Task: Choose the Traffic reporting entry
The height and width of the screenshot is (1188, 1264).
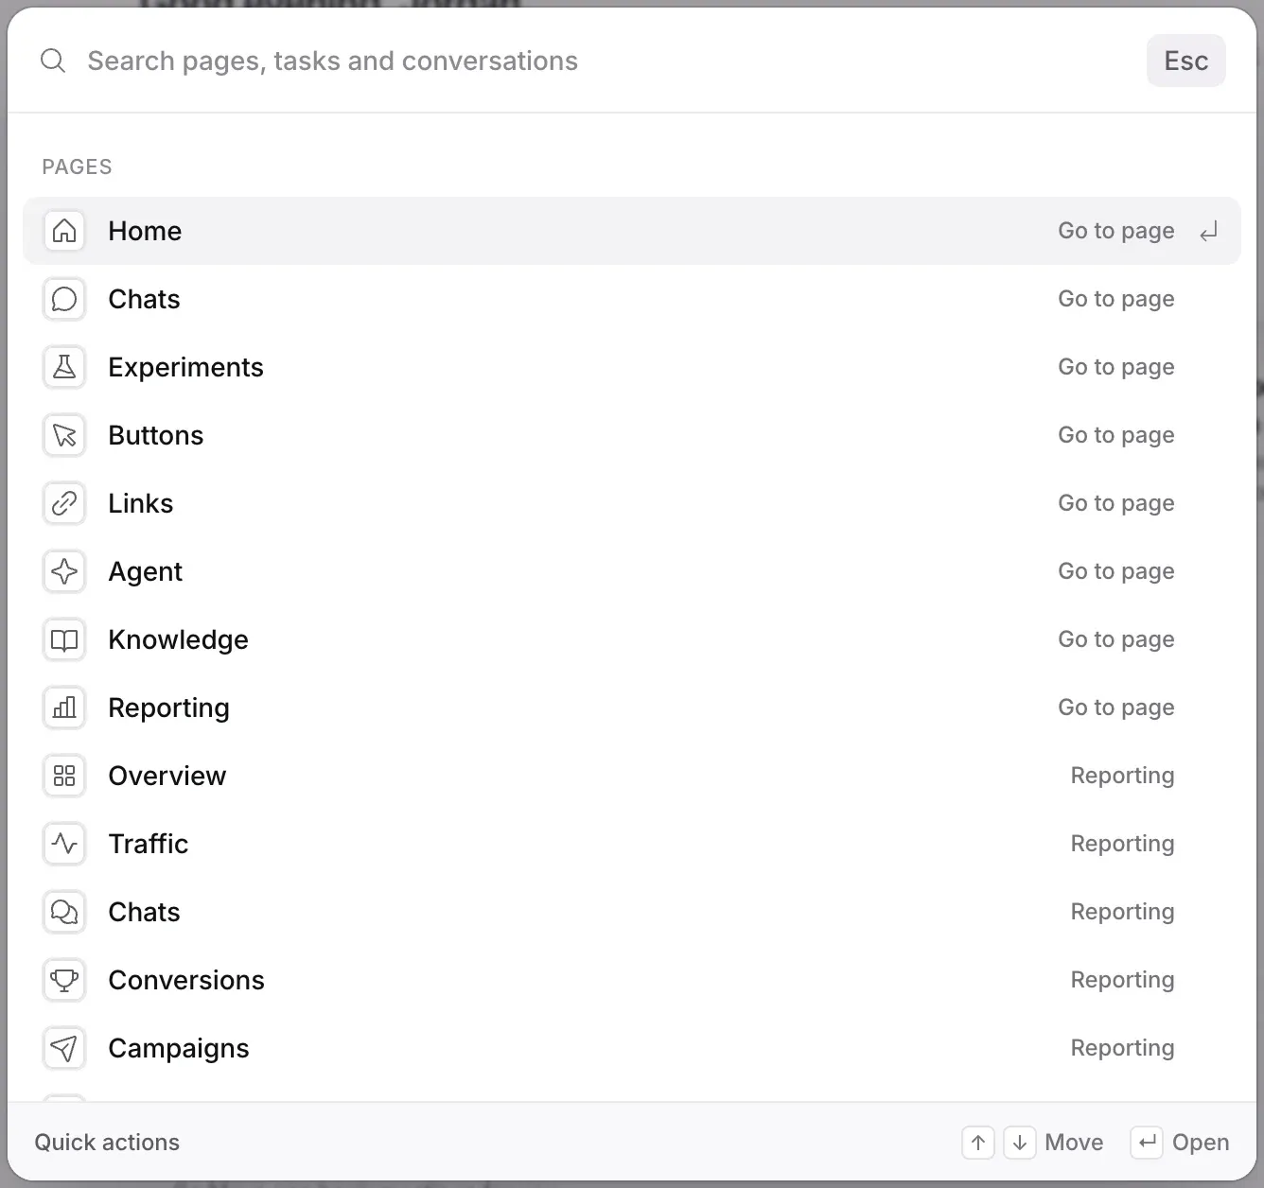Action: [x=632, y=844]
